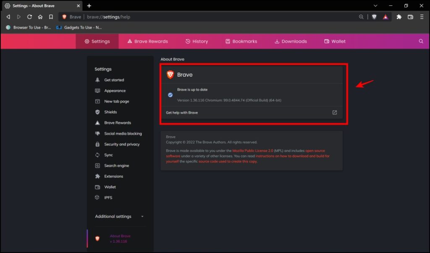This screenshot has width=430, height=253.
Task: Open Get started settings page
Action: coord(114,80)
